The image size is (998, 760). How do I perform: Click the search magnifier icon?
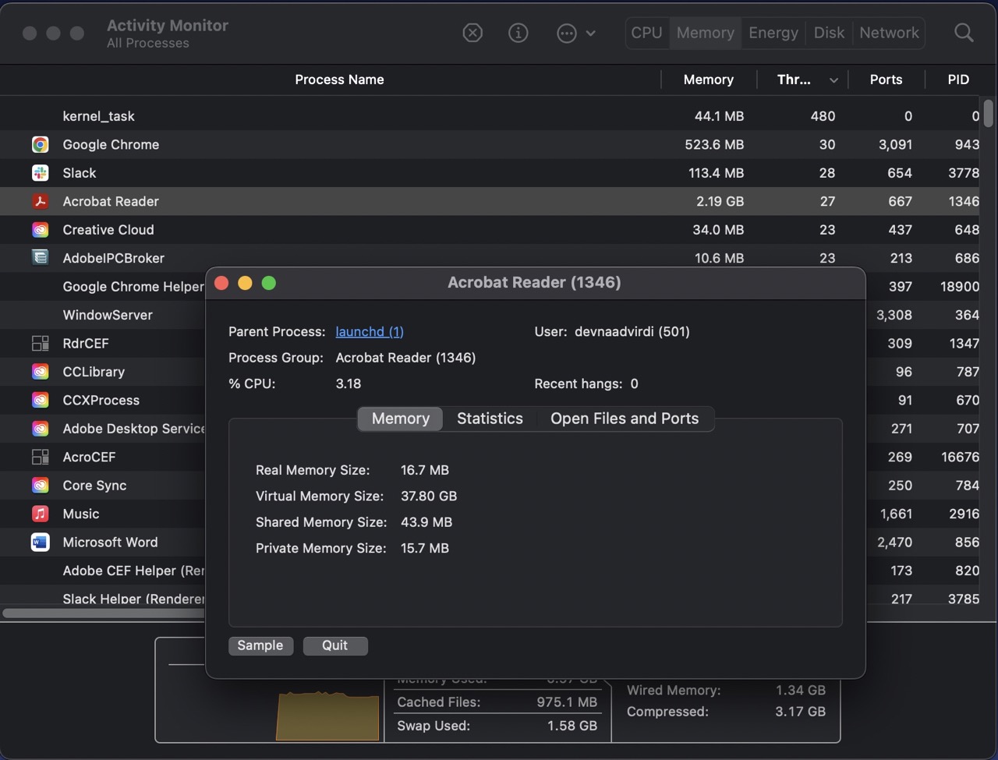click(x=964, y=33)
